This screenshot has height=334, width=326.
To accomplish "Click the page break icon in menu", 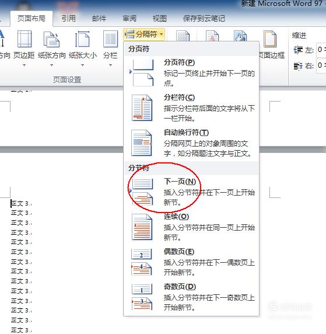I will 142,72.
